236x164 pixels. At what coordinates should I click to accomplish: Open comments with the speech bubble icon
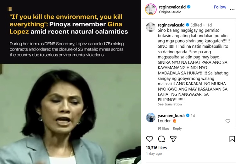click(x=161, y=139)
